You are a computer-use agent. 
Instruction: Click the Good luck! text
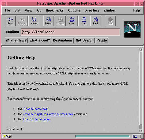pos(15,129)
